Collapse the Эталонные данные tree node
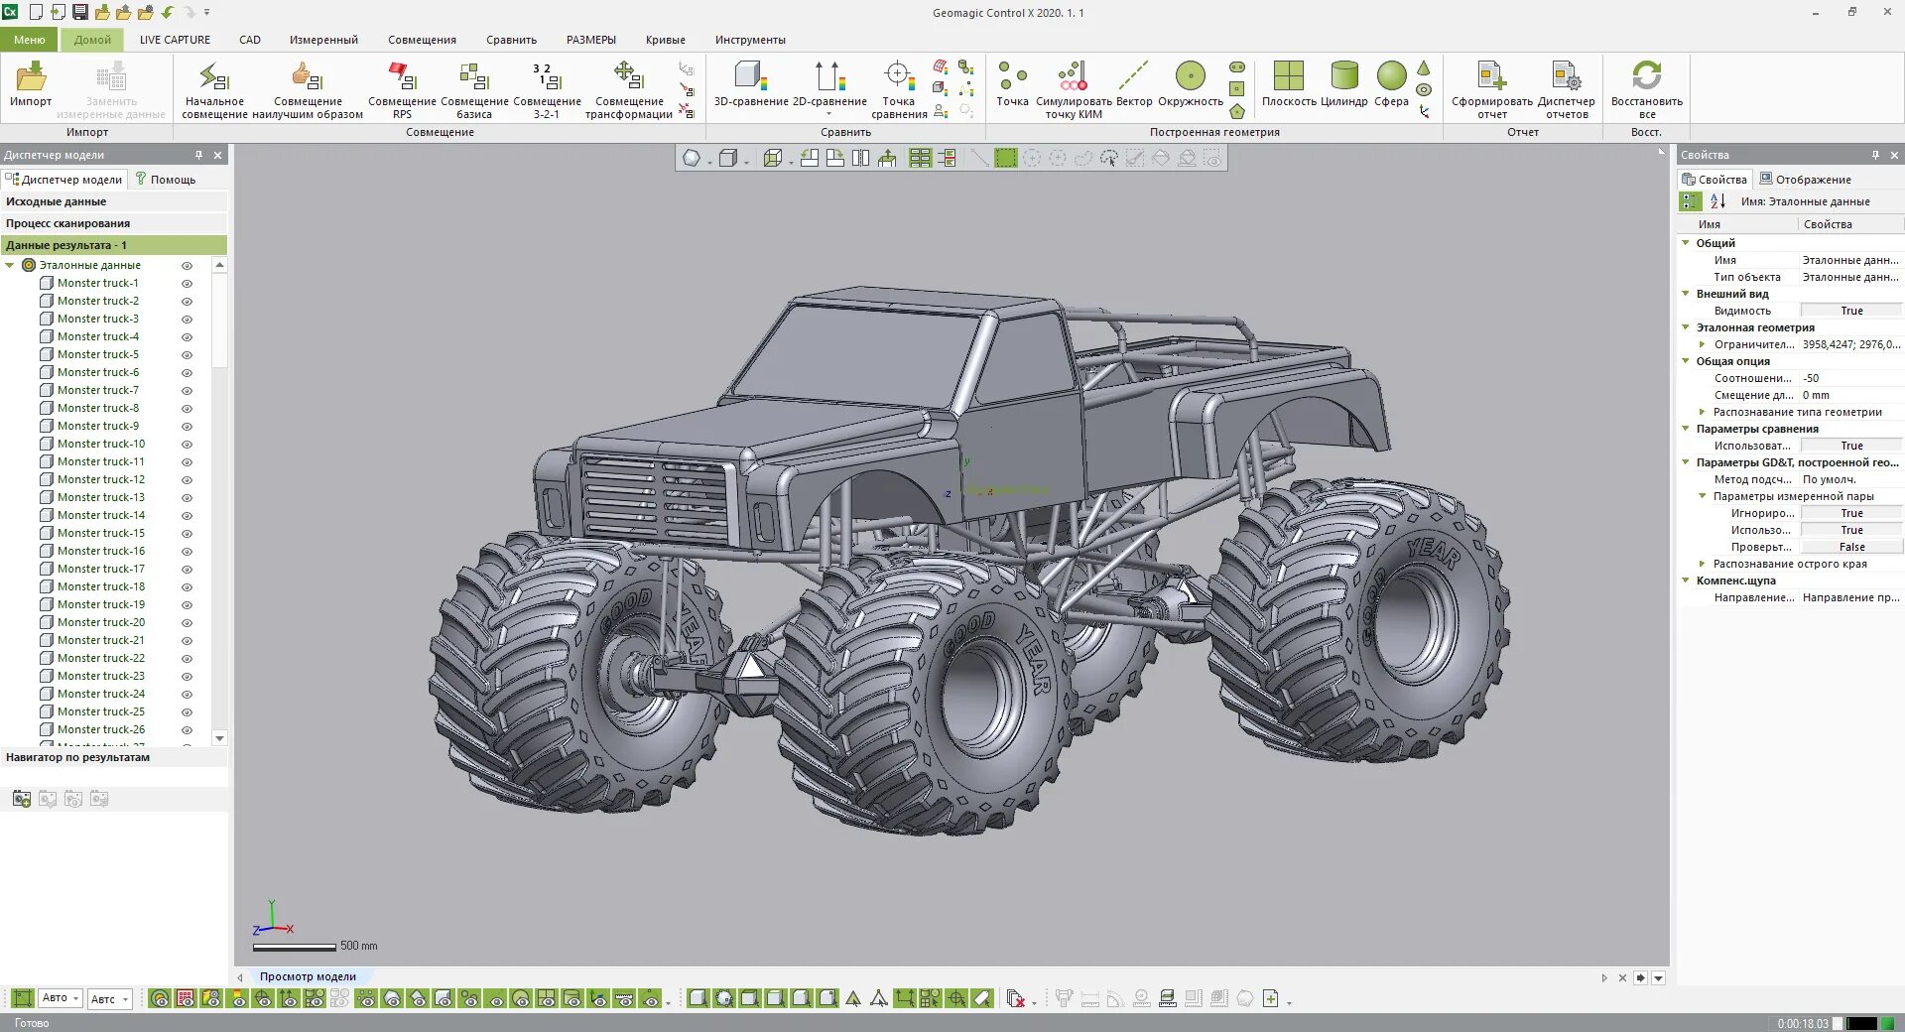Screen dimensions: 1905x1032 point(10,265)
